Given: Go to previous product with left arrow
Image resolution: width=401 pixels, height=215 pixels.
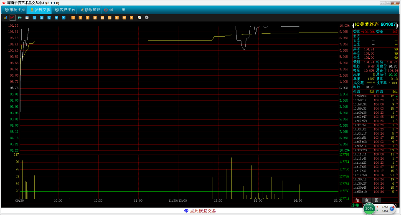Looking at the screenshot, I should tap(353, 25).
